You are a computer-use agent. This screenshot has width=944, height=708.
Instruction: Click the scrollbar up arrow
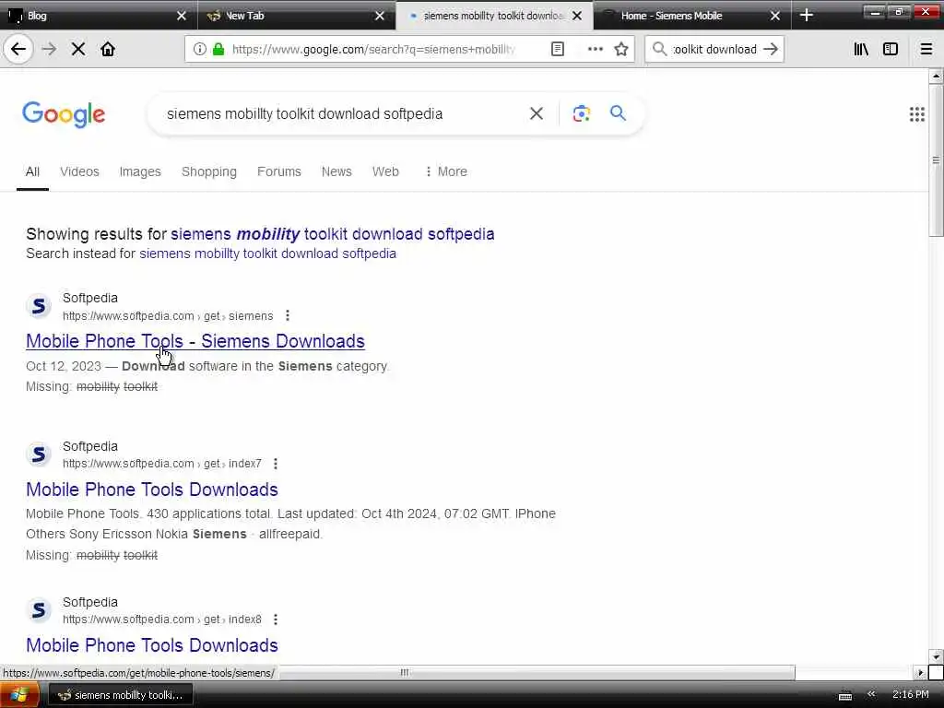(936, 76)
